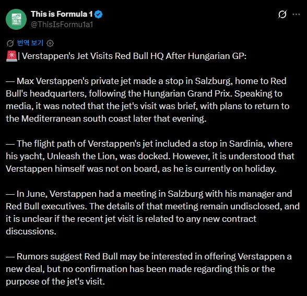Click the phrase purpose of the jet's visit
The height and width of the screenshot is (296, 307).
pyautogui.click(x=55, y=281)
